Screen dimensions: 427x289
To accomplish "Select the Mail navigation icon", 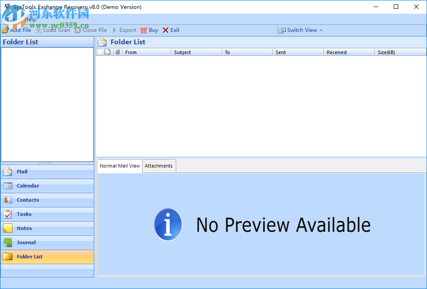I will coord(8,172).
